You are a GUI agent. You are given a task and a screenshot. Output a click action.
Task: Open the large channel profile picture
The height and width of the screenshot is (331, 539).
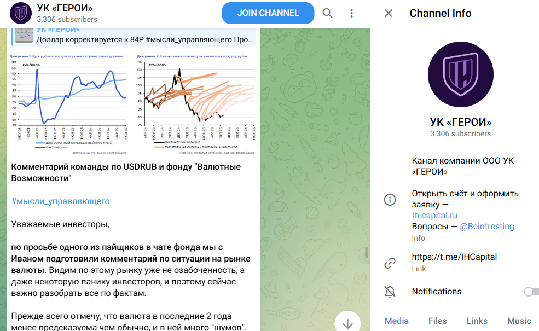461,74
